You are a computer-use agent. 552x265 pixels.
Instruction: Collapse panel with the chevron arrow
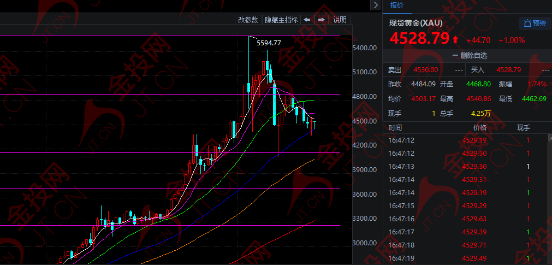[x=376, y=5]
